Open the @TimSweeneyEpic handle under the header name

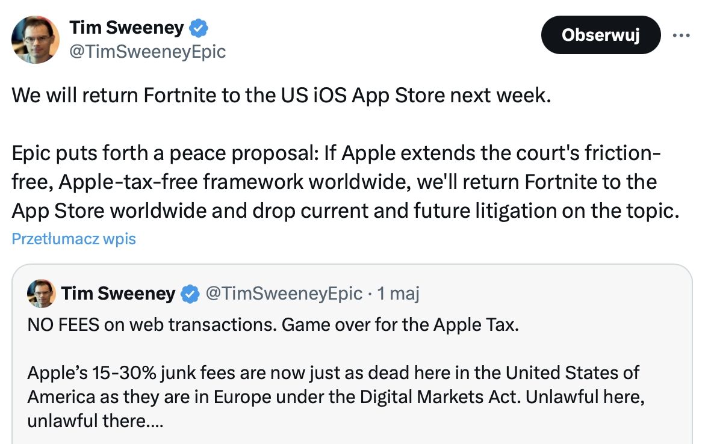click(x=147, y=52)
